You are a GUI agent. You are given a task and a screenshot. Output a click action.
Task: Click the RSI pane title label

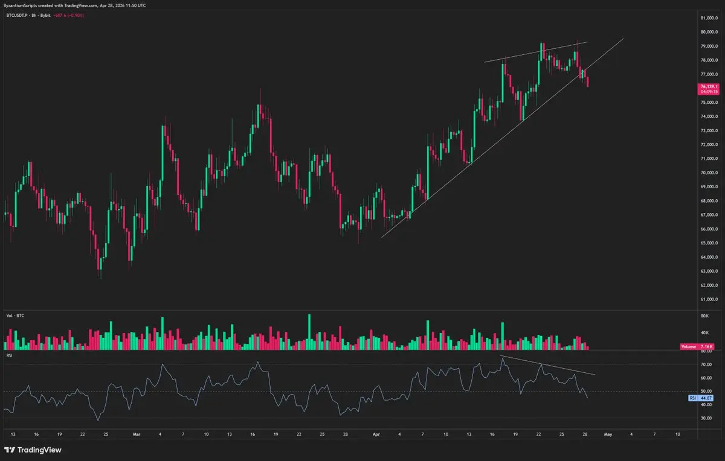(x=10, y=356)
